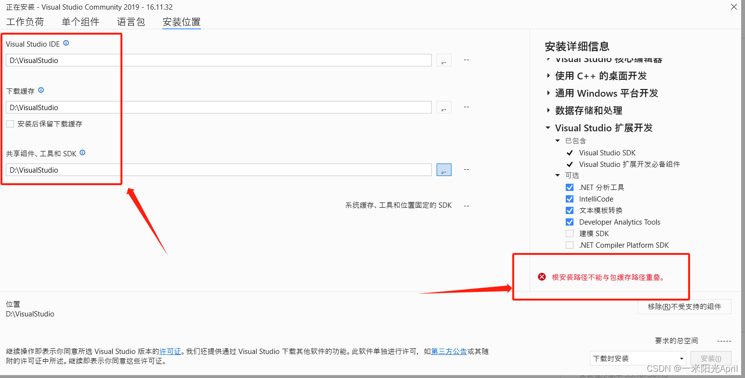
Task: Select 安装位置 tab
Action: (182, 22)
